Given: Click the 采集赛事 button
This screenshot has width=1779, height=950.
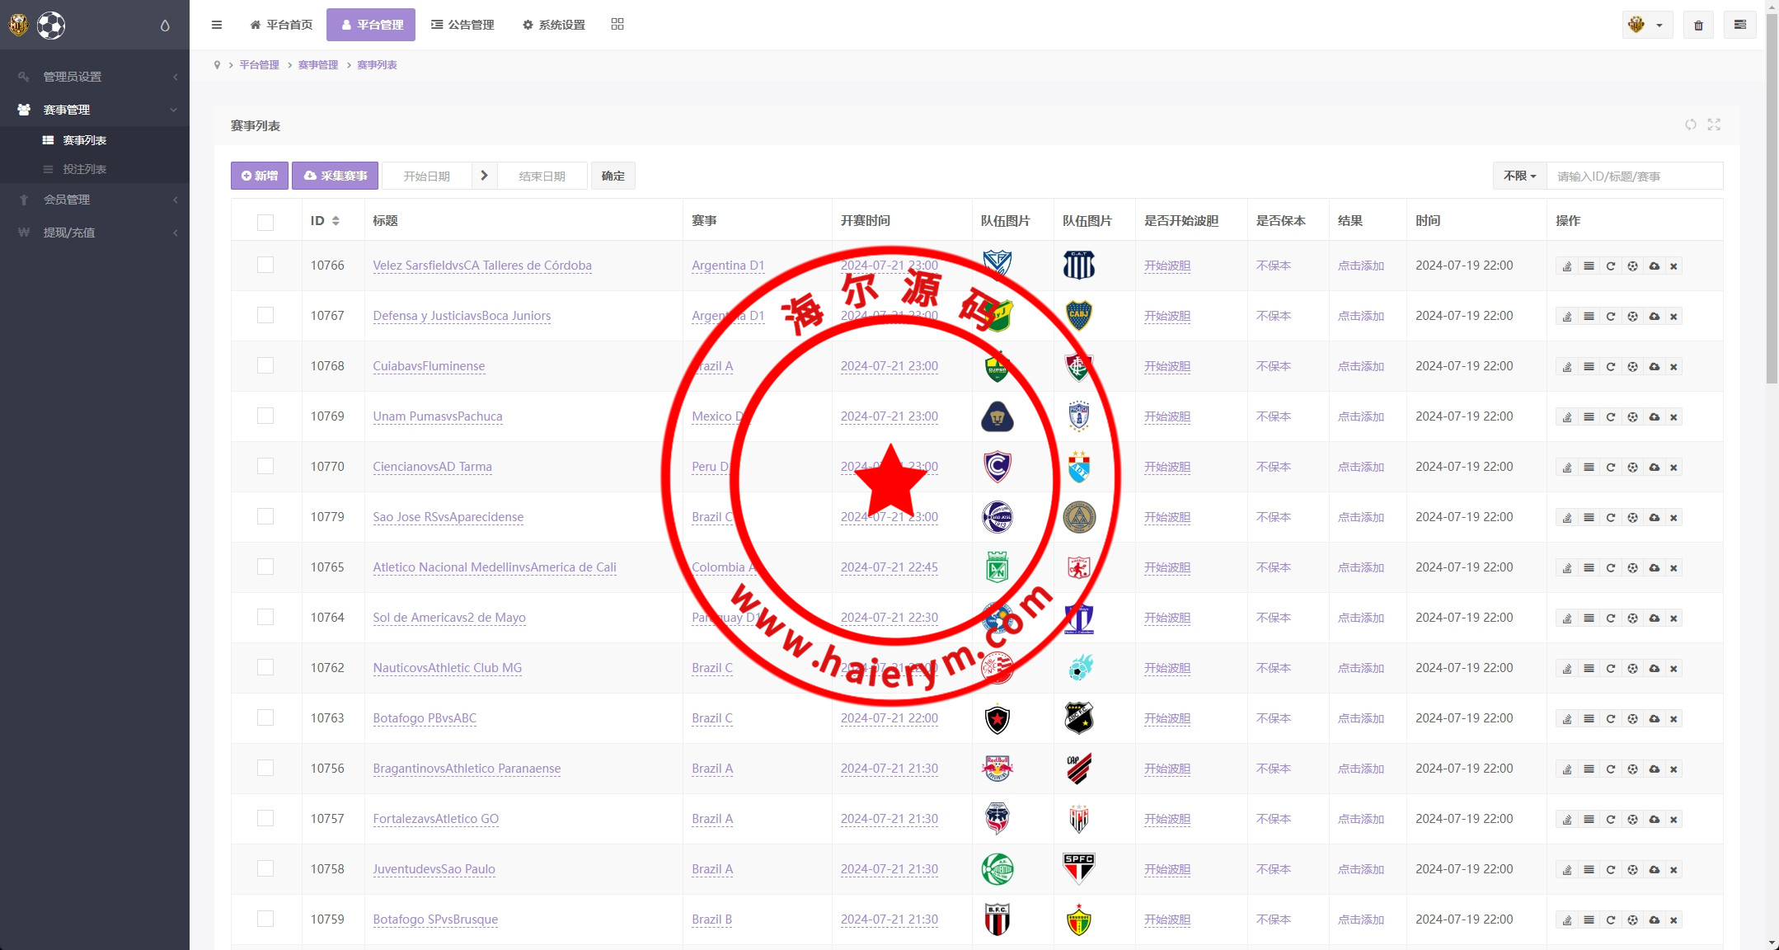Looking at the screenshot, I should coord(335,176).
